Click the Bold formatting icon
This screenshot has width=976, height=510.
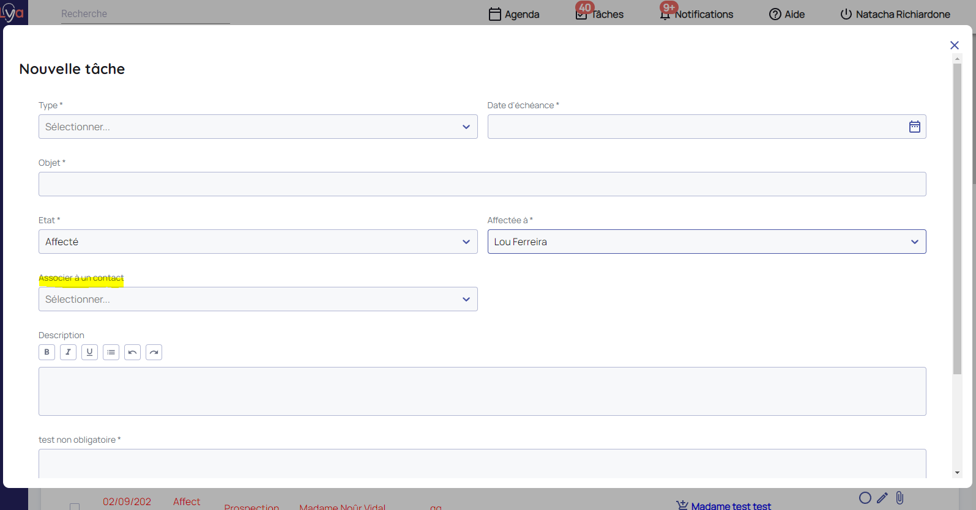pyautogui.click(x=47, y=352)
